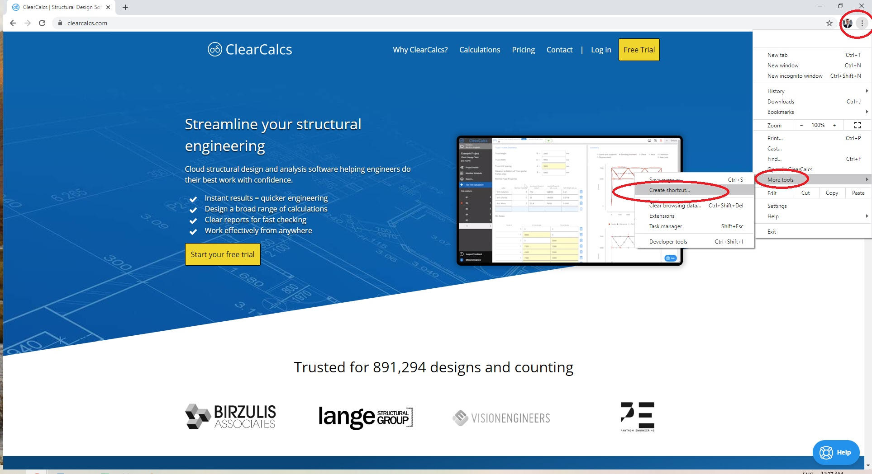The width and height of the screenshot is (872, 474).
Task: Open the Contact nav link
Action: click(x=559, y=50)
